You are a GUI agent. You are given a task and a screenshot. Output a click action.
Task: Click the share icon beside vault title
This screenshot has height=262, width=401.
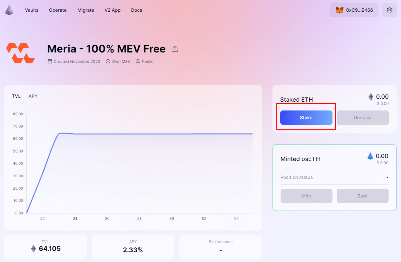point(175,49)
